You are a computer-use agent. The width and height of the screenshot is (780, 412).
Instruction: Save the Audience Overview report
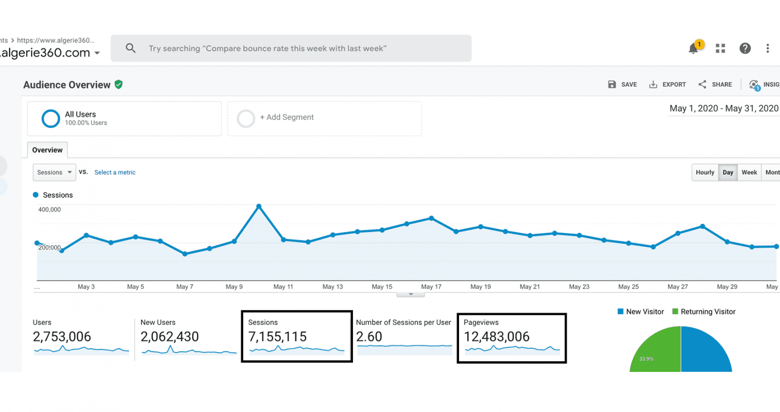623,84
